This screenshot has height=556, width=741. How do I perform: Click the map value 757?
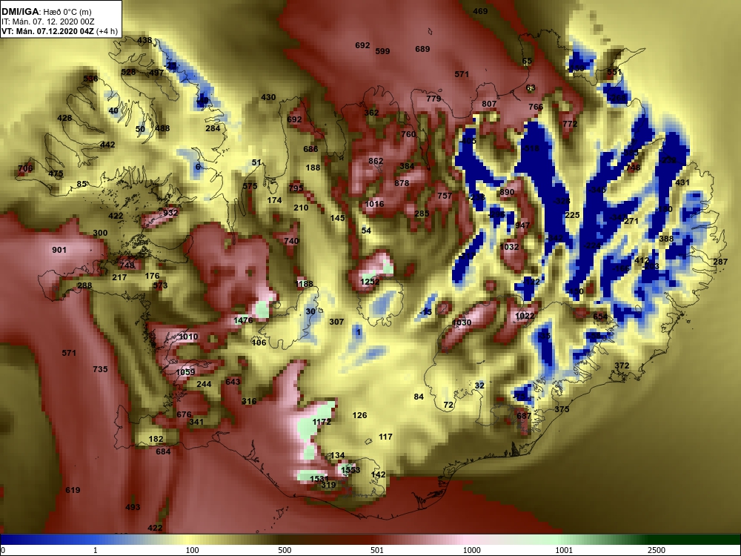point(445,196)
